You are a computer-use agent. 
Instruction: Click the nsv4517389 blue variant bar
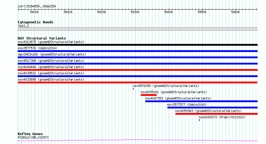click(137, 64)
